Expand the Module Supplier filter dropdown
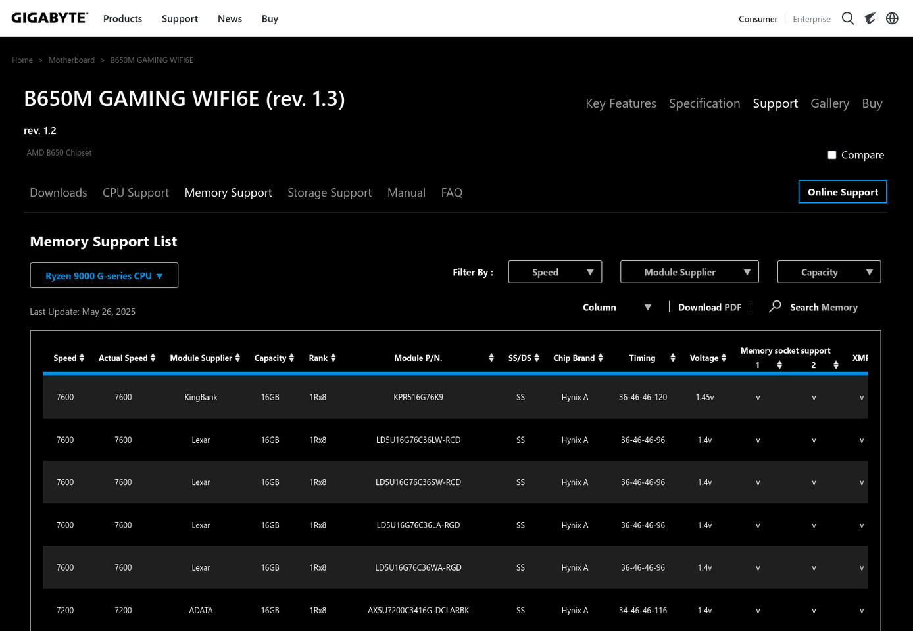913x631 pixels. (x=689, y=272)
